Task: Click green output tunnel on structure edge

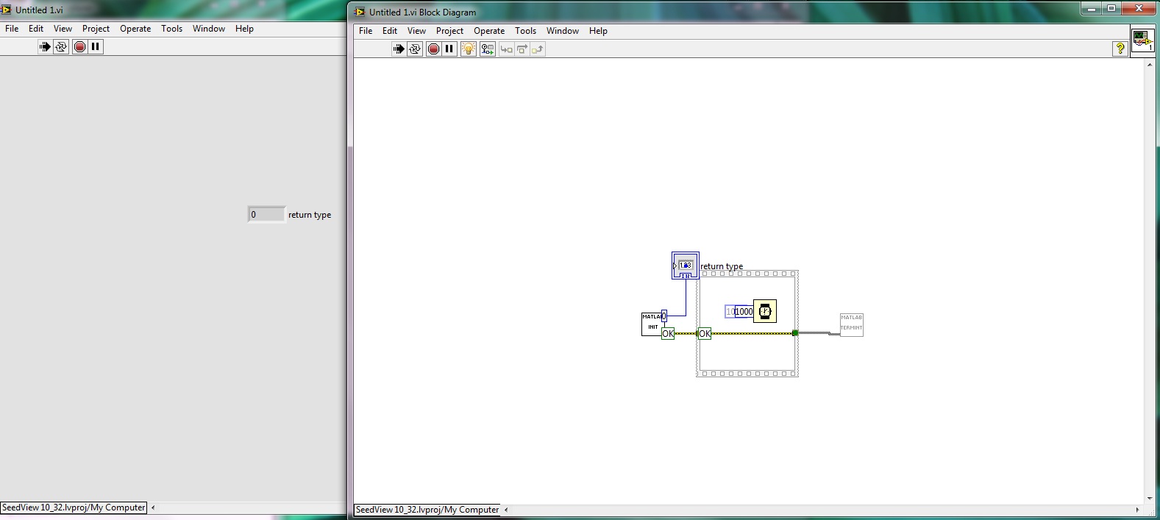Action: click(795, 333)
